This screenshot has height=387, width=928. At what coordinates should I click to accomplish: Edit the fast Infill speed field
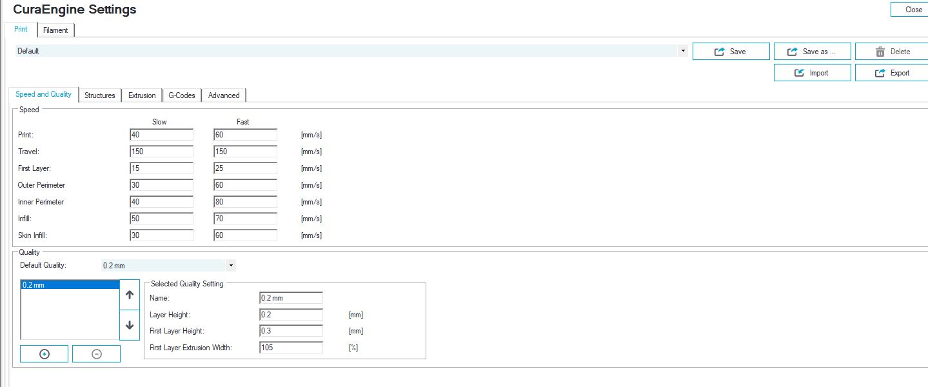click(x=245, y=219)
